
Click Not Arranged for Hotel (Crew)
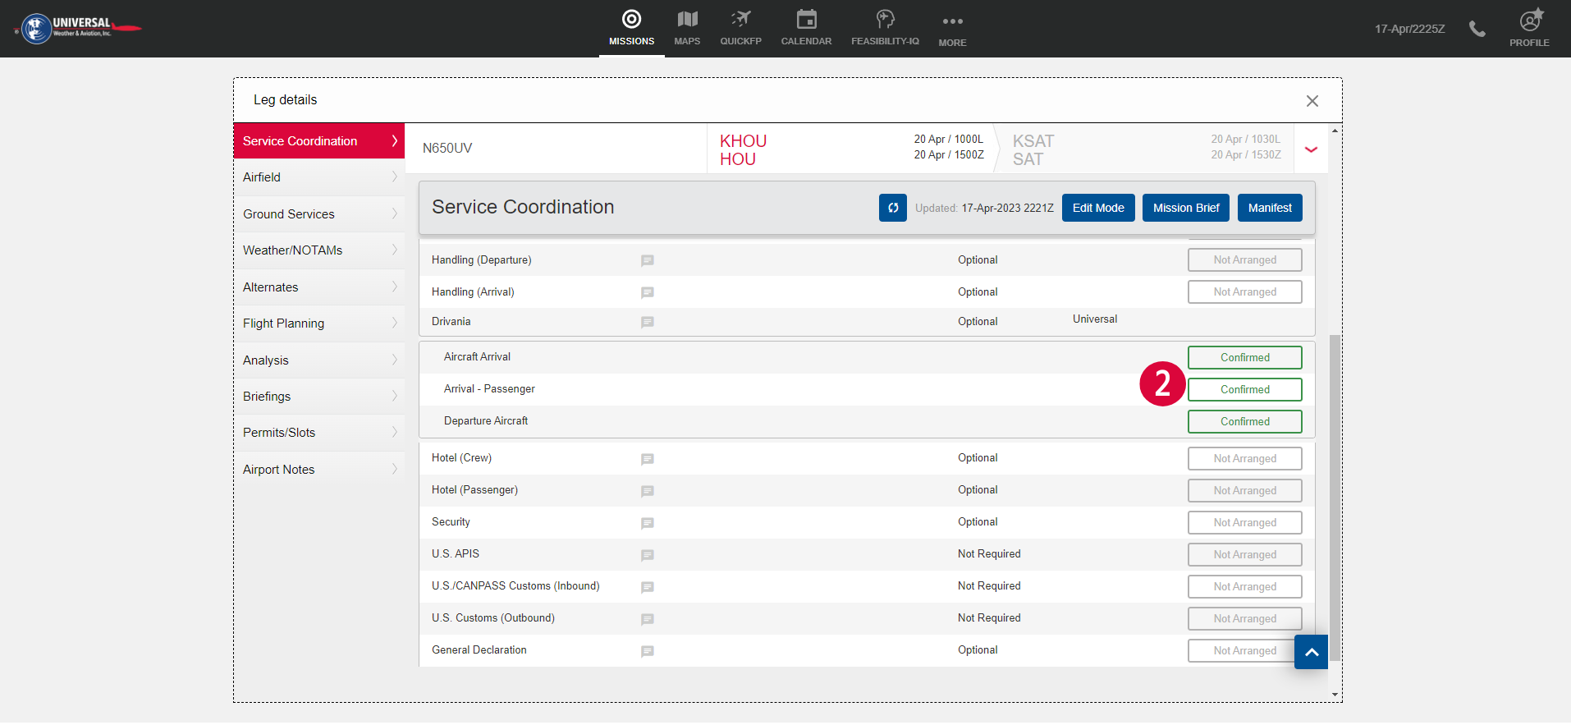(x=1244, y=459)
